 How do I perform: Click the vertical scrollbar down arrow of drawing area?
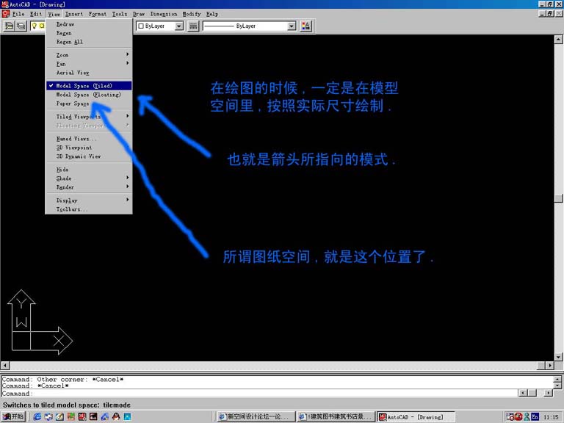click(x=558, y=357)
